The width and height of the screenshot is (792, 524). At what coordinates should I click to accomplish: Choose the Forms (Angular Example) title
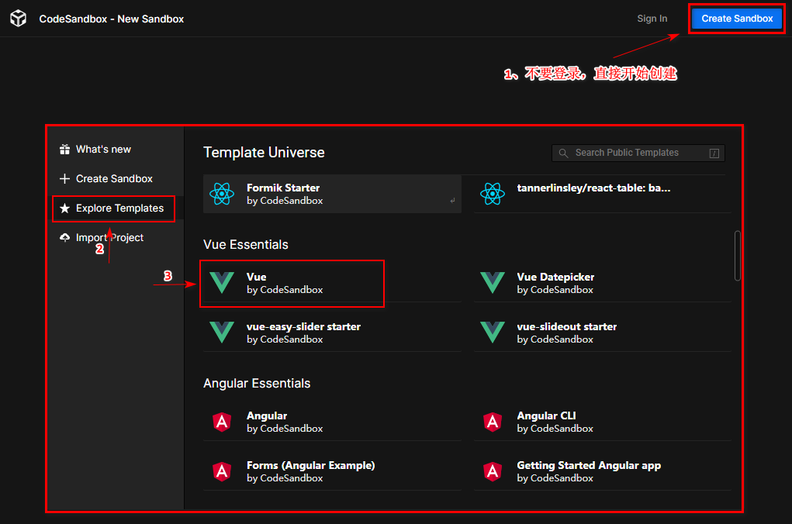310,465
